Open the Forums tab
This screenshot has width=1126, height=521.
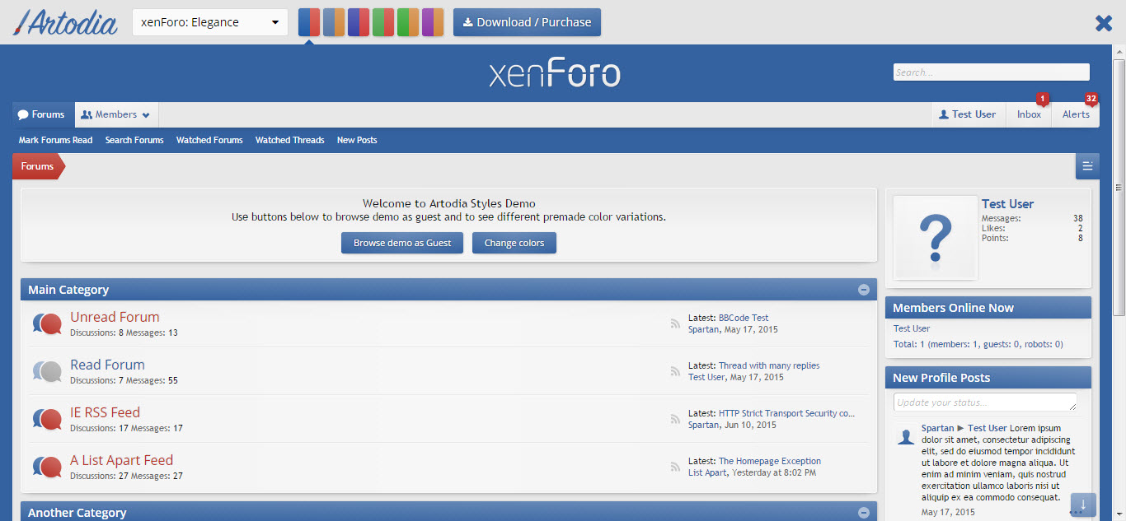point(43,114)
